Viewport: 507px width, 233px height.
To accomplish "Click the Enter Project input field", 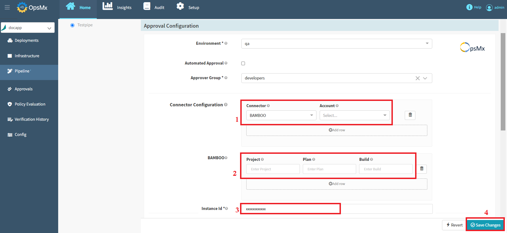I will pyautogui.click(x=273, y=169).
